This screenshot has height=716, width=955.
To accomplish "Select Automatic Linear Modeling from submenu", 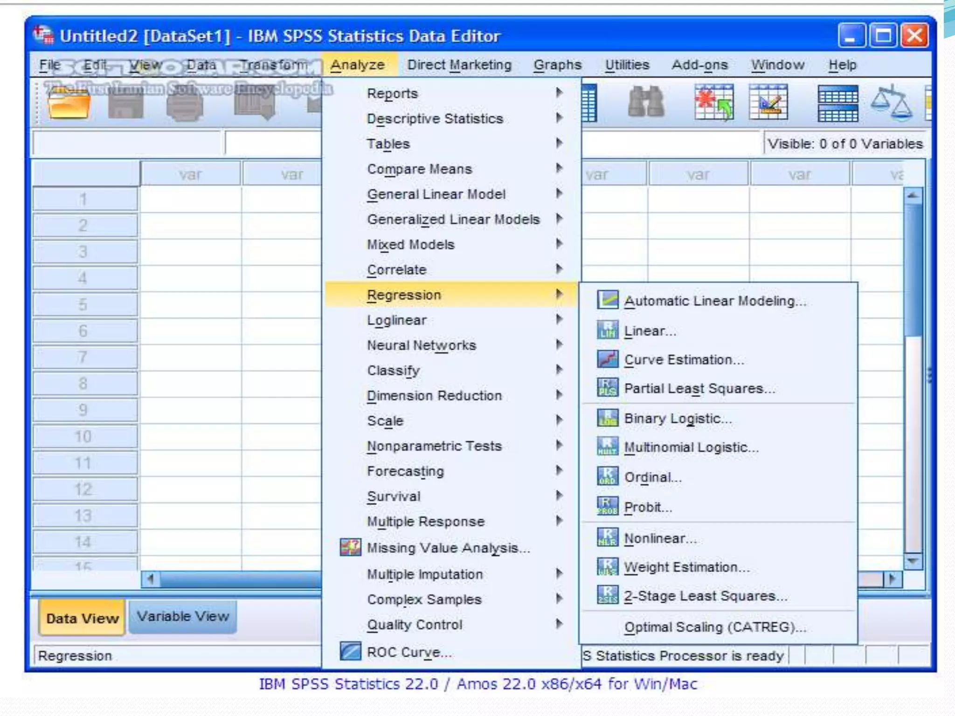I will click(714, 301).
